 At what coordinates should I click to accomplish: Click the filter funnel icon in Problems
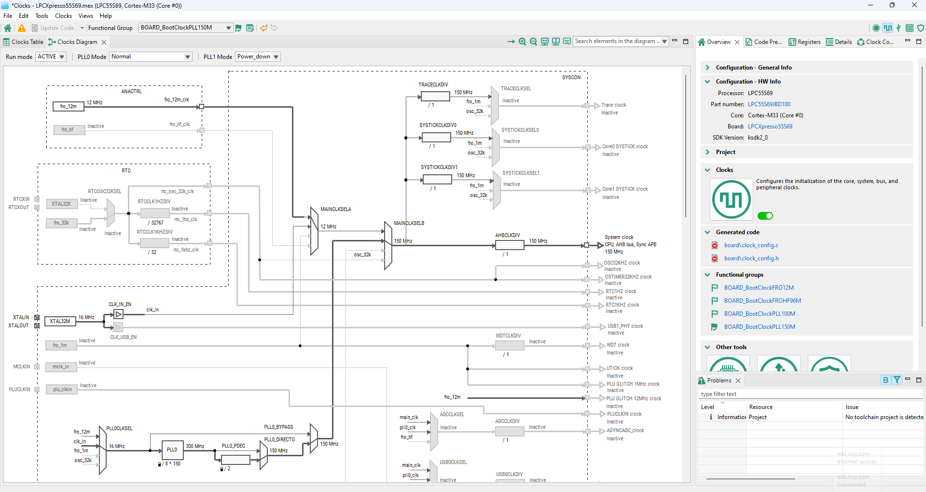897,380
